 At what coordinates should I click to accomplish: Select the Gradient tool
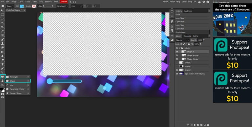pyautogui.click(x=2, y=52)
